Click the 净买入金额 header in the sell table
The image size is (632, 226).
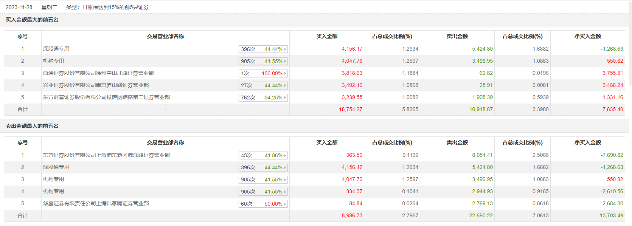(x=587, y=142)
